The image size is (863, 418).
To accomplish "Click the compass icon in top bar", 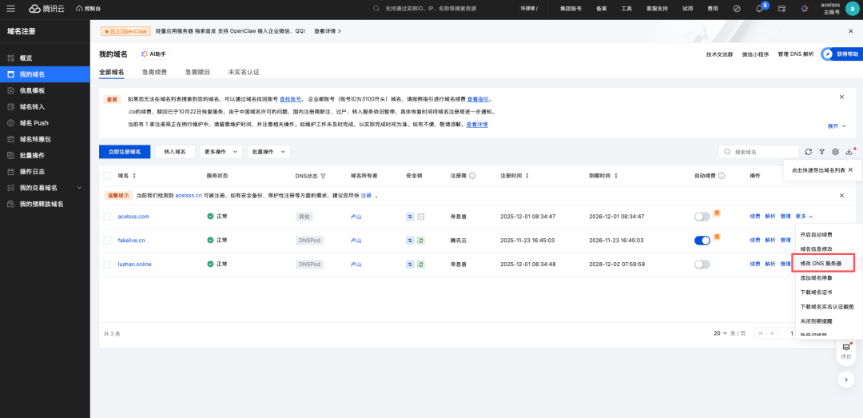I will pos(737,9).
